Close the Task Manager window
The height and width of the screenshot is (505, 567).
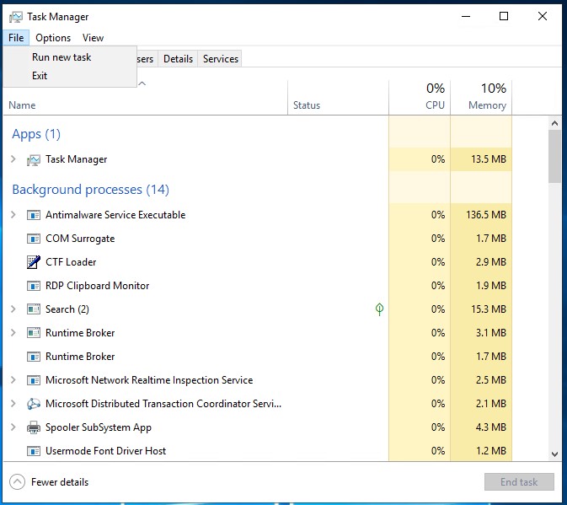click(x=543, y=16)
